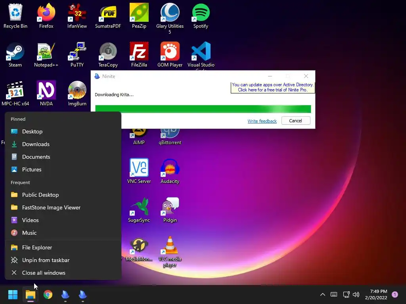Open GOM Player desktop shortcut
The width and height of the screenshot is (406, 304).
170,55
